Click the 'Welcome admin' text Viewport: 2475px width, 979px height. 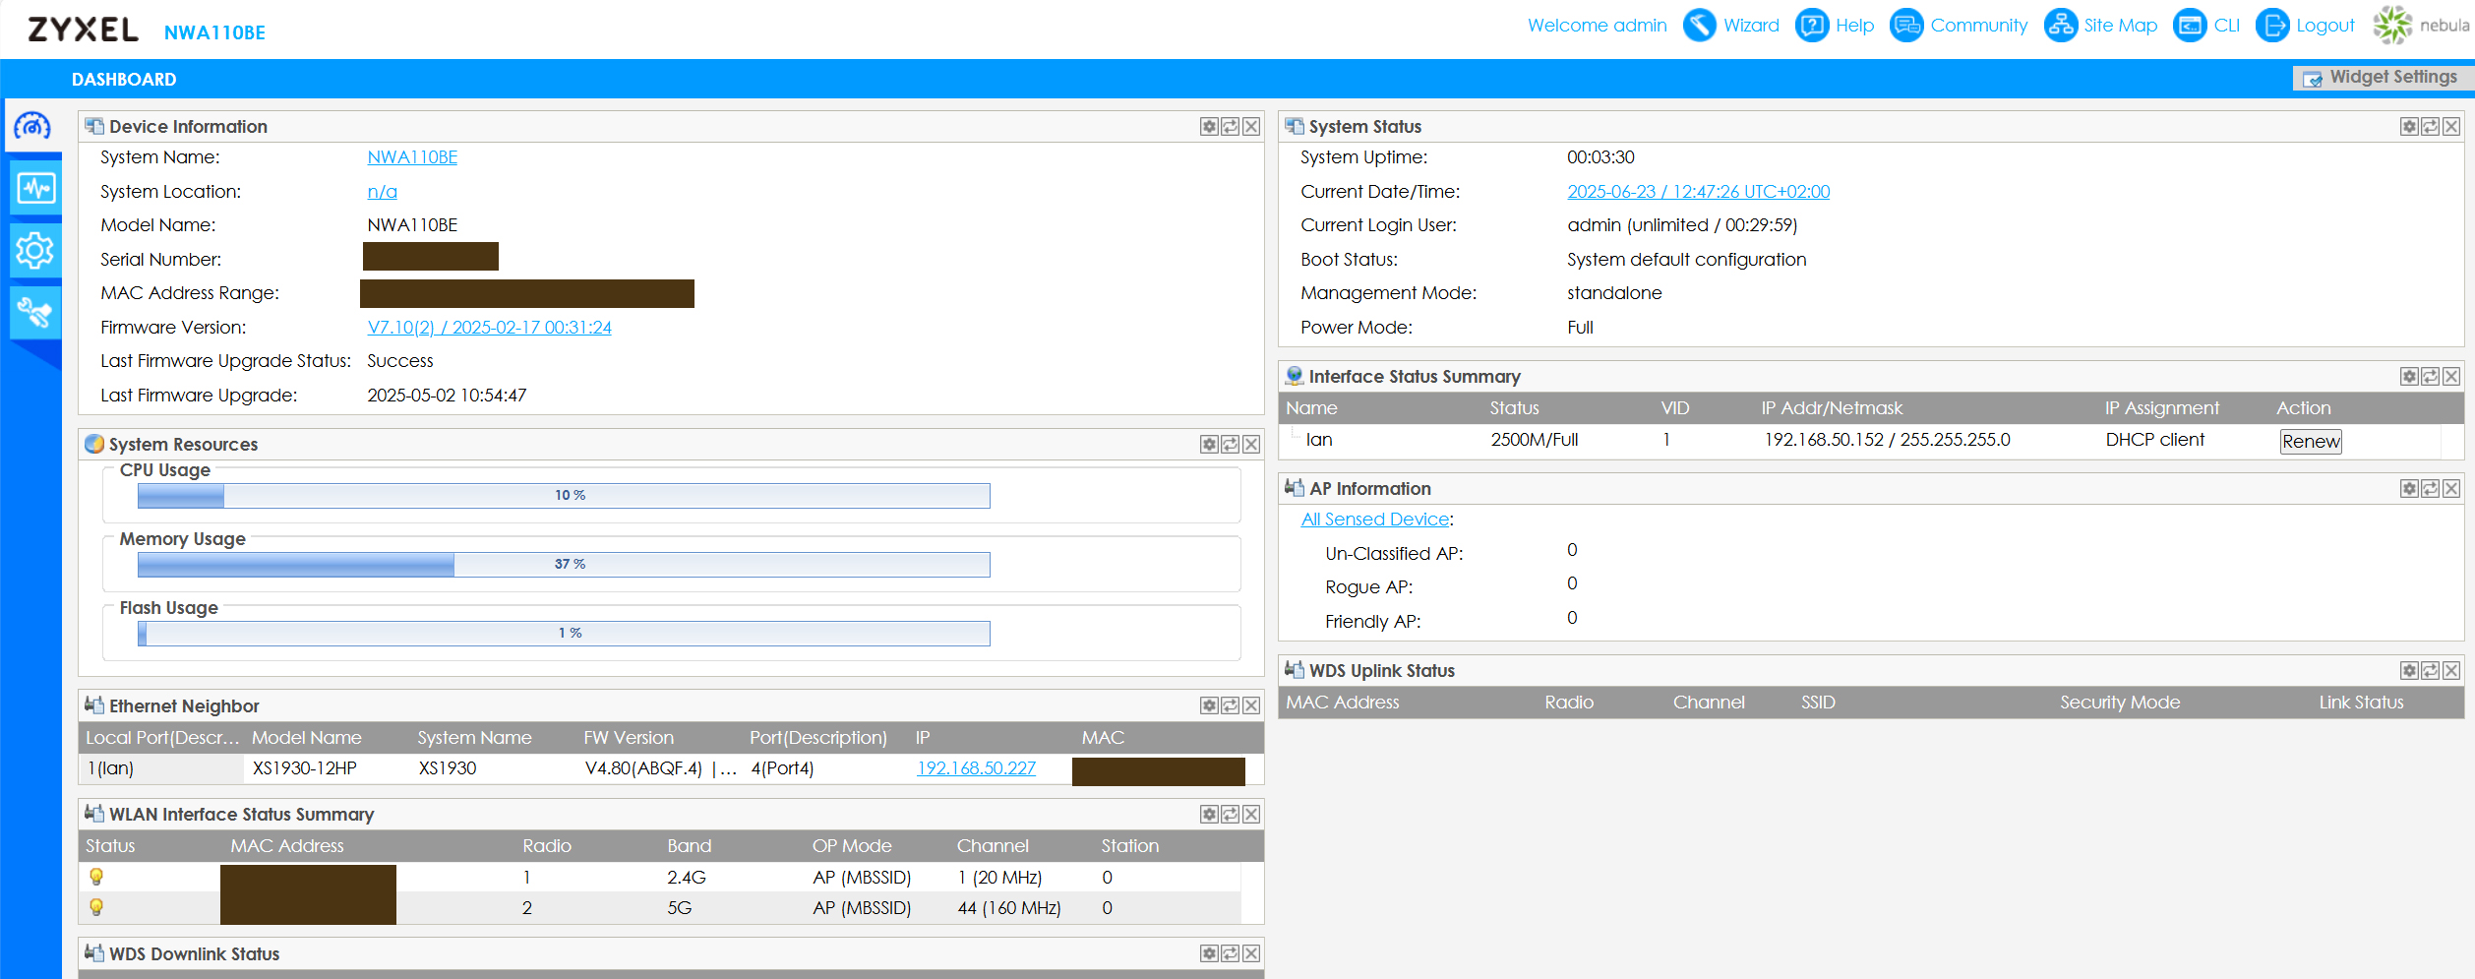pyautogui.click(x=1597, y=26)
